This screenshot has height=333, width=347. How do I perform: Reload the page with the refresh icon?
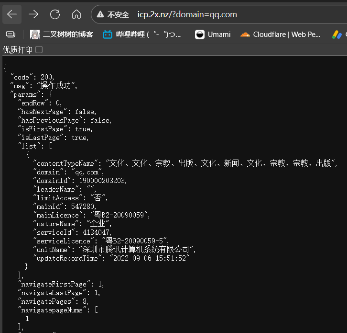point(55,14)
